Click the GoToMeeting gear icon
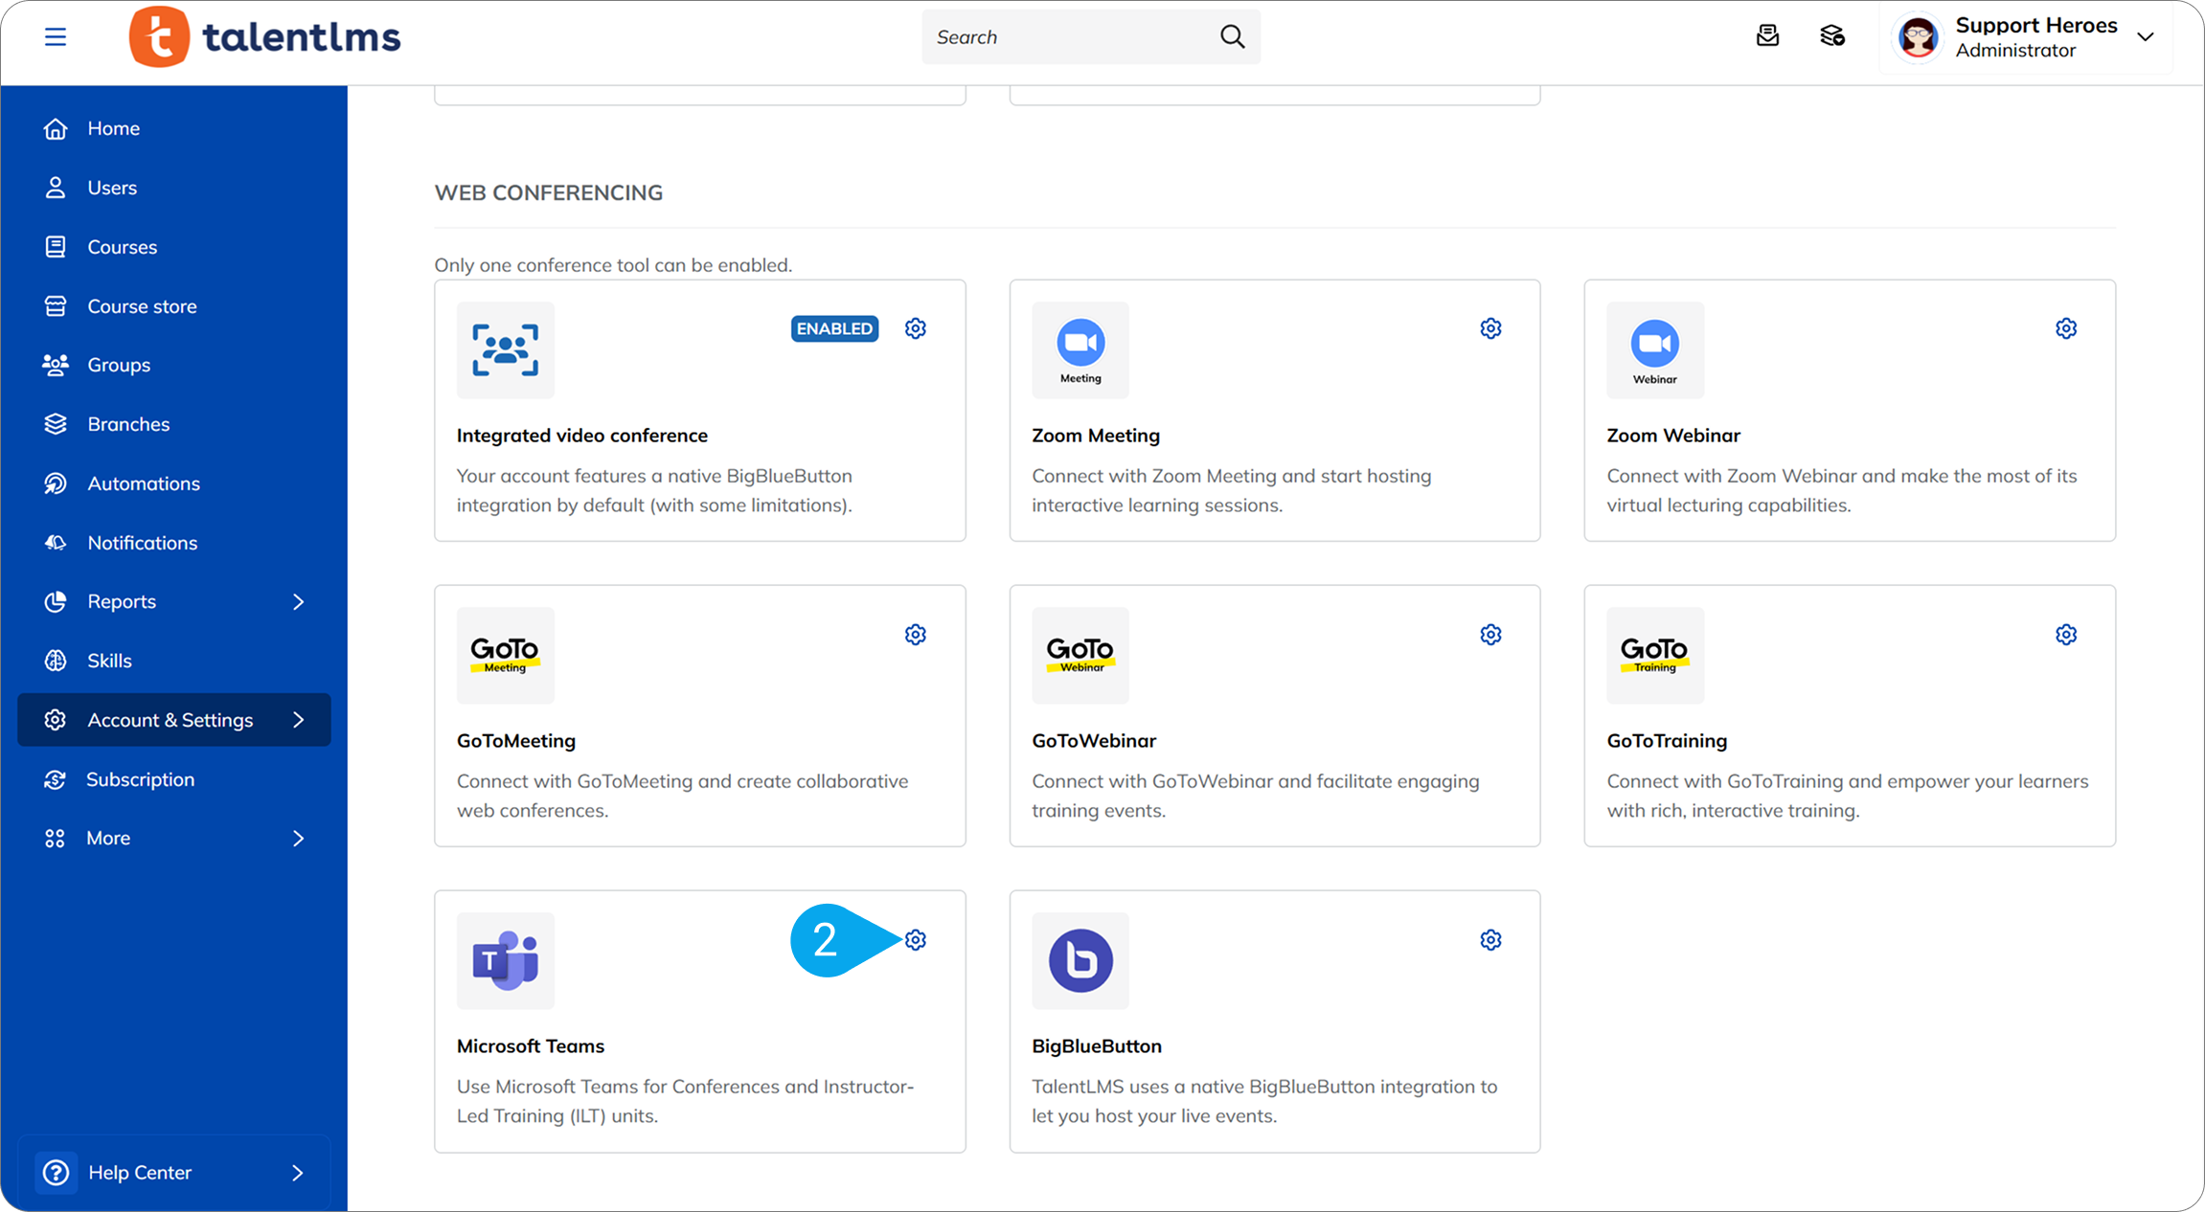 point(916,635)
